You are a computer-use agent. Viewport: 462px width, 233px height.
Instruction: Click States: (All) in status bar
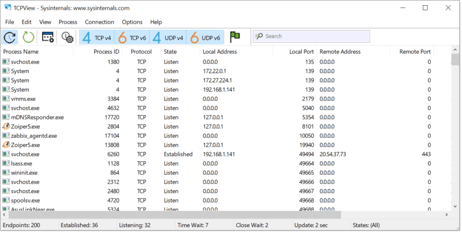[366, 226]
